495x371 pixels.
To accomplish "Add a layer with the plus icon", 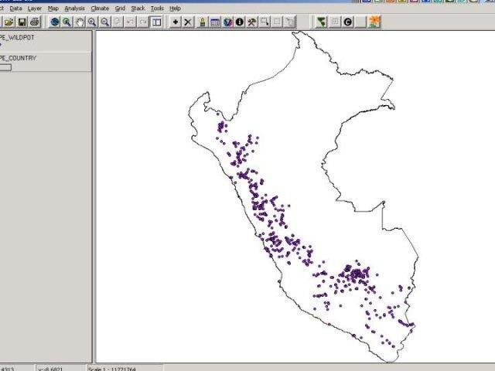I will (x=176, y=22).
